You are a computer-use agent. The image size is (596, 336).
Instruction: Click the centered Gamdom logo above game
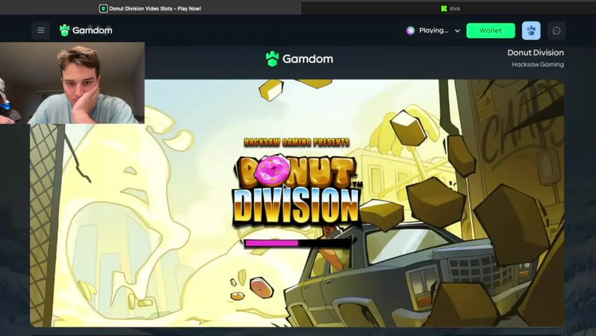coord(299,59)
